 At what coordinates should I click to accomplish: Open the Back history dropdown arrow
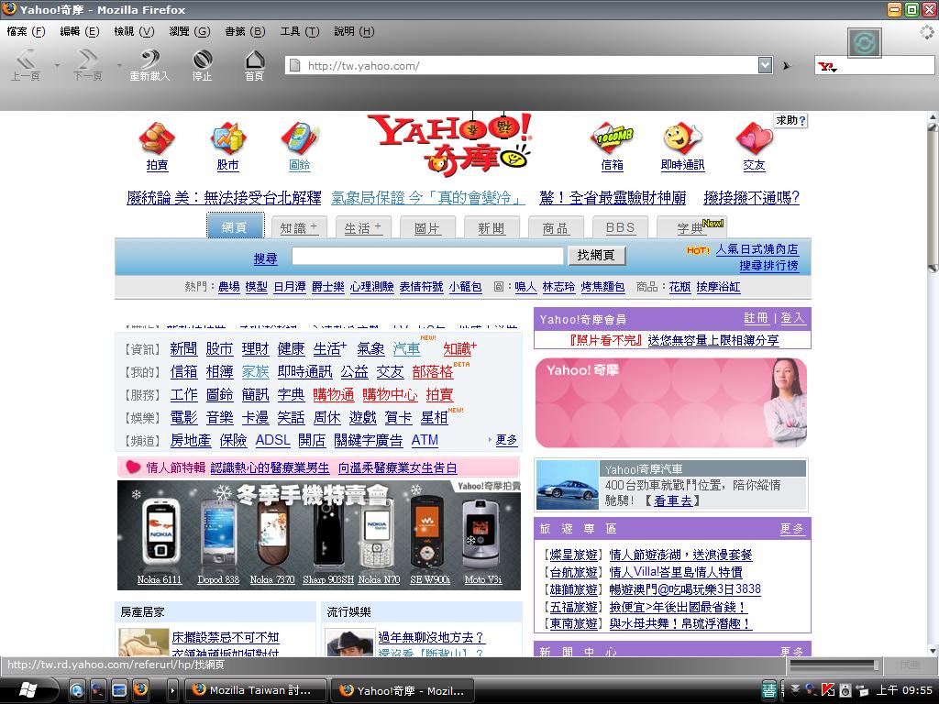[x=57, y=65]
